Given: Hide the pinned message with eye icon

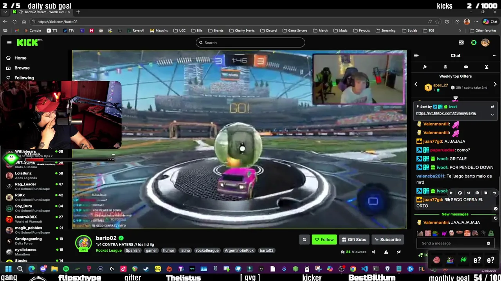Looking at the screenshot, I should coord(492,107).
